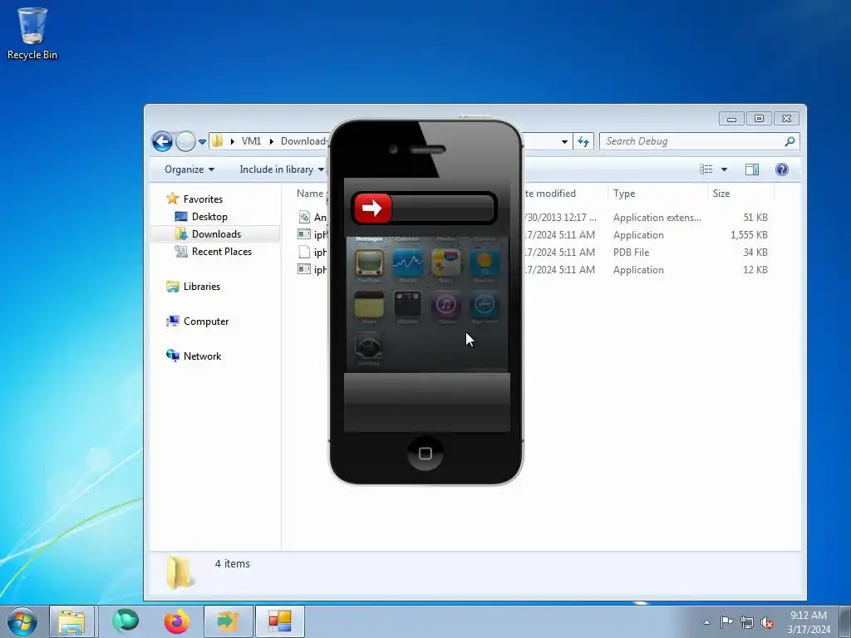Image resolution: width=851 pixels, height=638 pixels.
Task: Open the Notes app icon on the iPhone
Action: [369, 304]
